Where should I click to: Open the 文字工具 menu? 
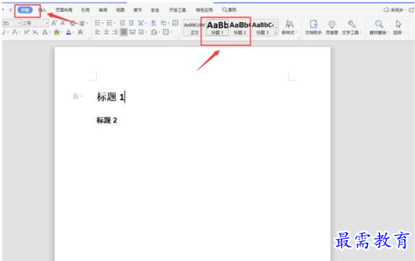351,27
